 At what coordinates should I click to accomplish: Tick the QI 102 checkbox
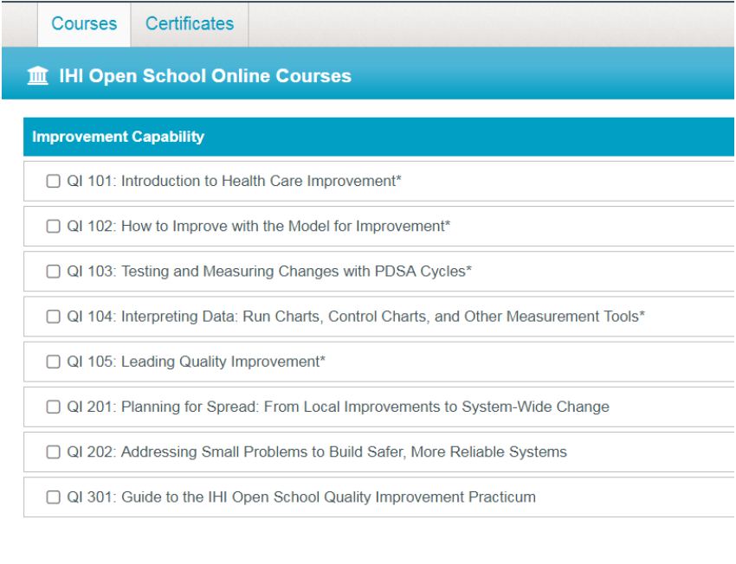[54, 227]
